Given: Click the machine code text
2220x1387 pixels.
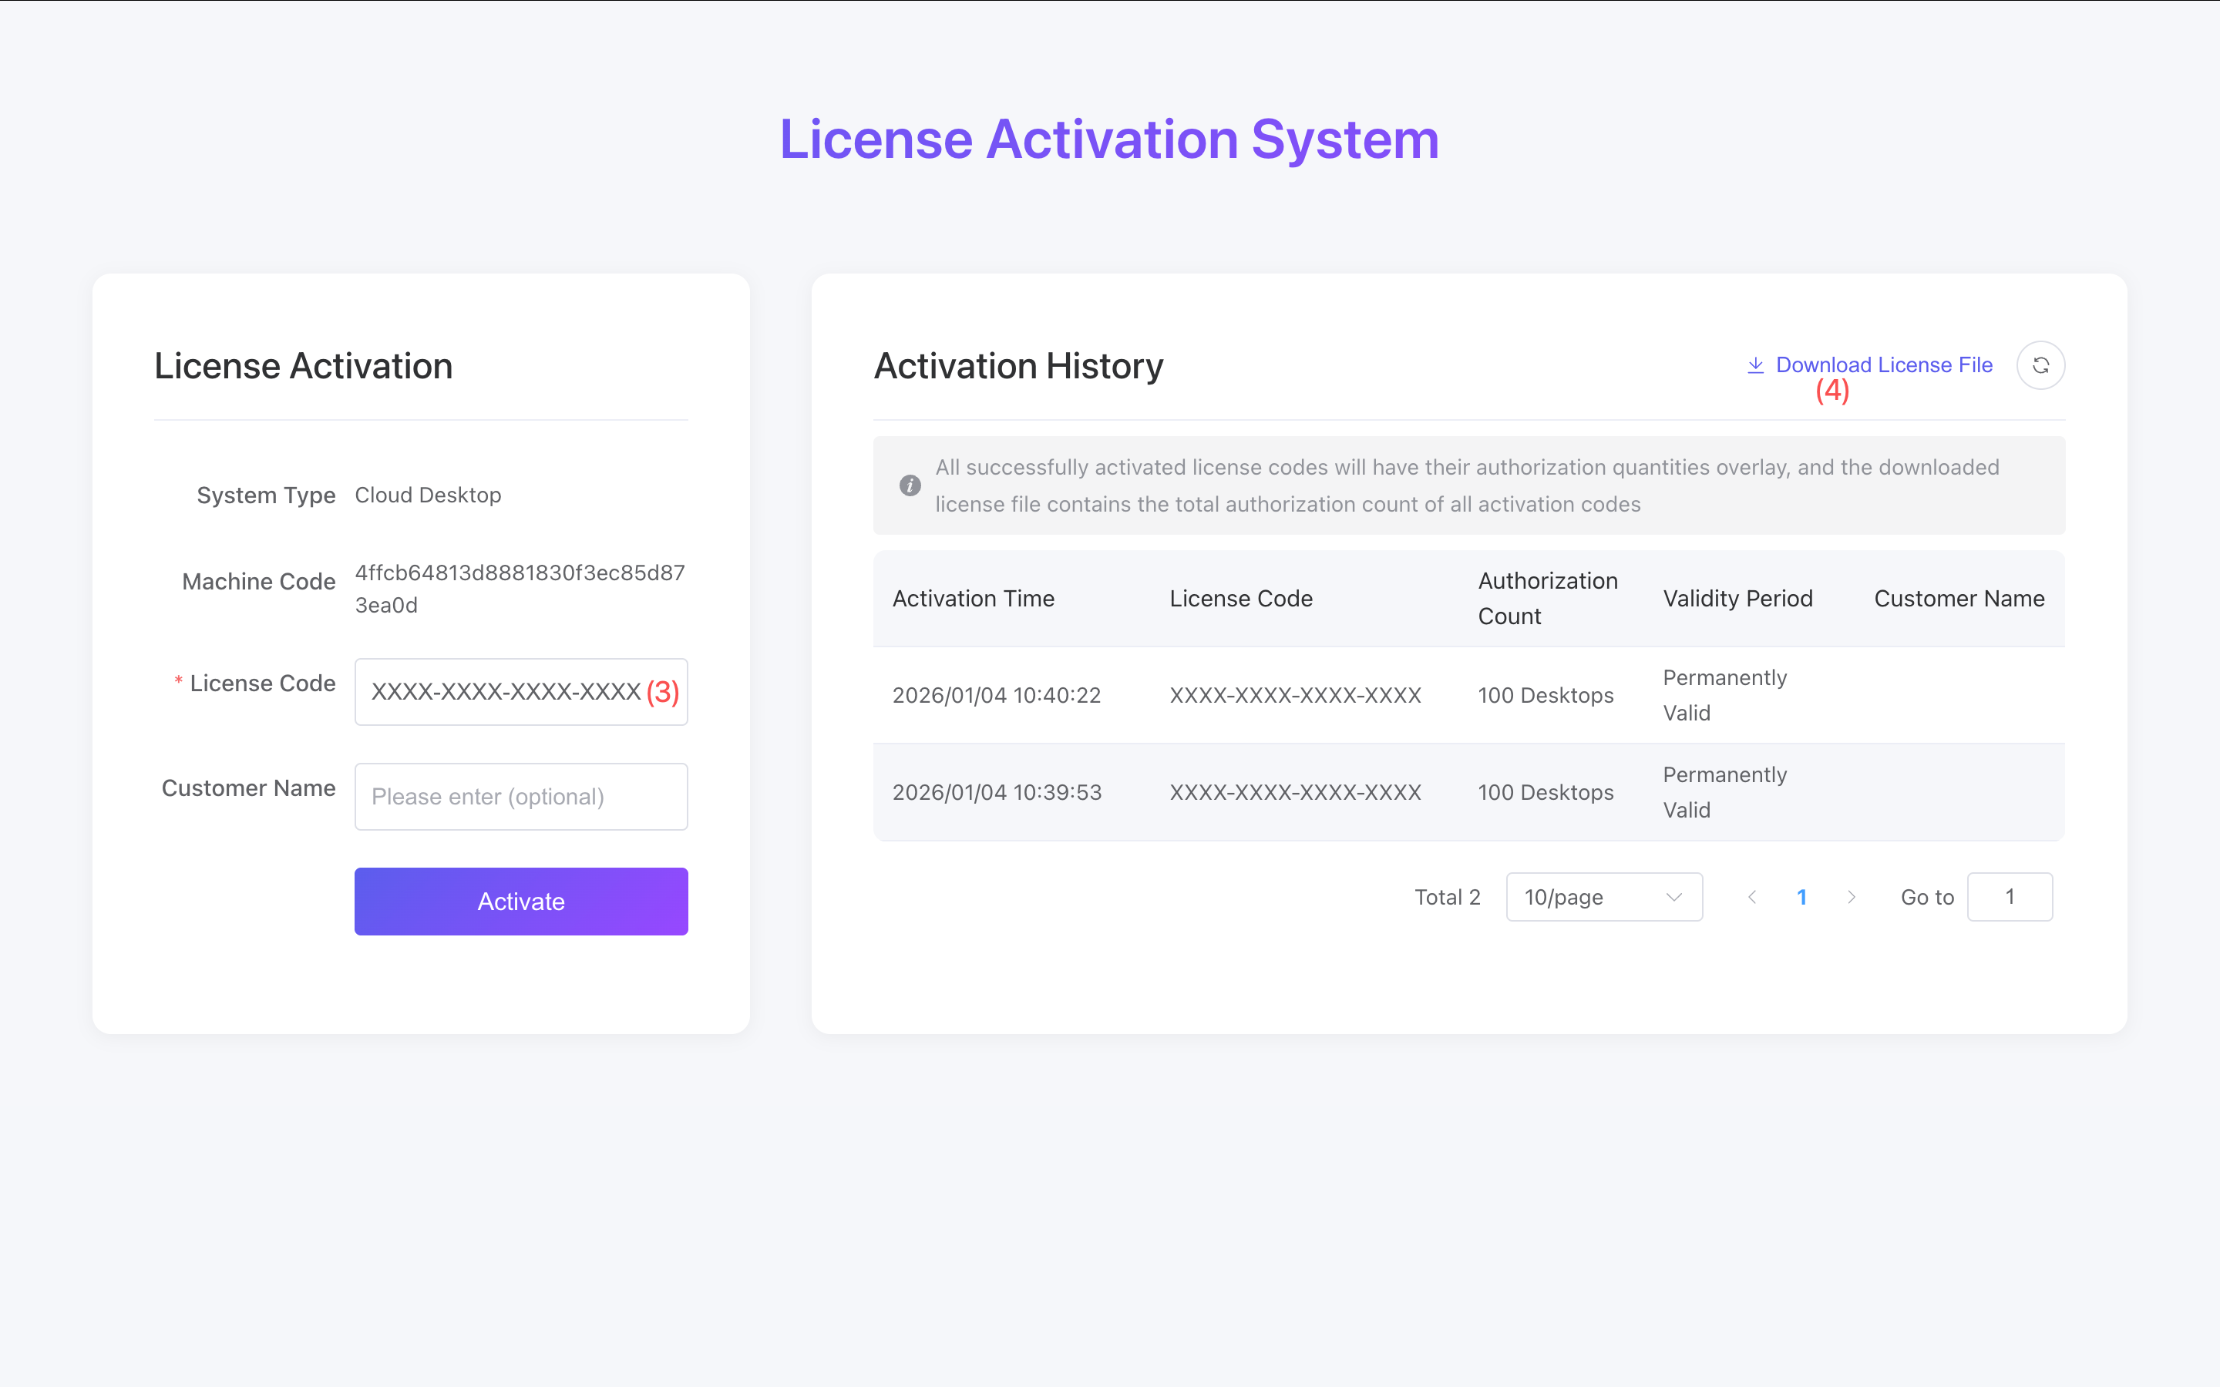Looking at the screenshot, I should pos(520,588).
